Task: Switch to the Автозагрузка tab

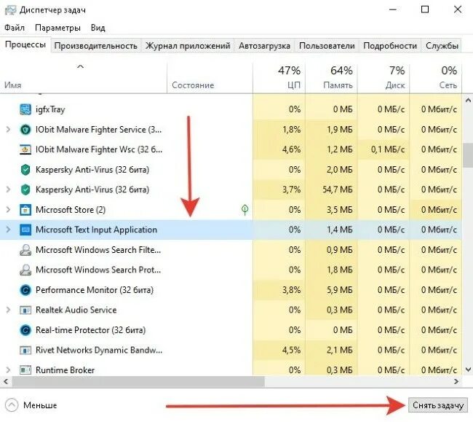Action: (x=264, y=46)
